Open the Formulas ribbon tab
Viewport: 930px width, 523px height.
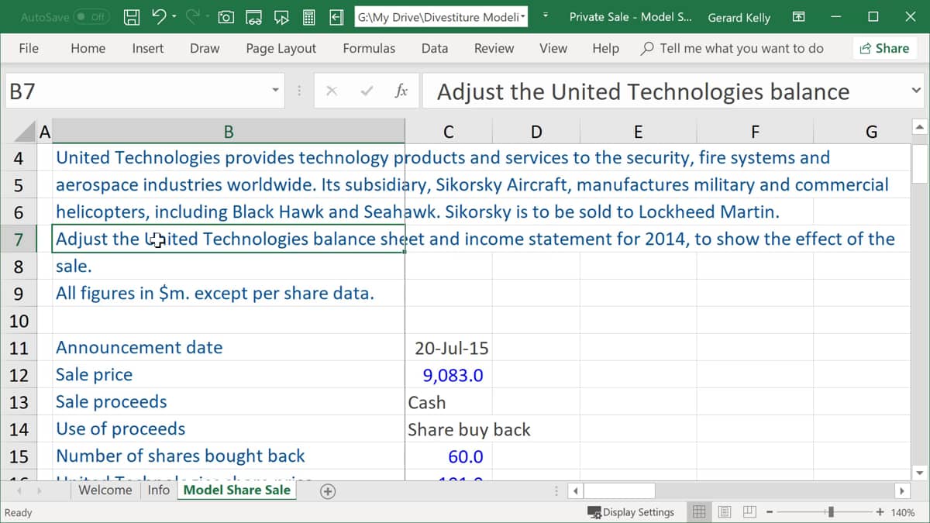click(x=369, y=48)
